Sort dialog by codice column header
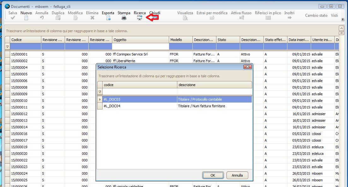 point(140,85)
